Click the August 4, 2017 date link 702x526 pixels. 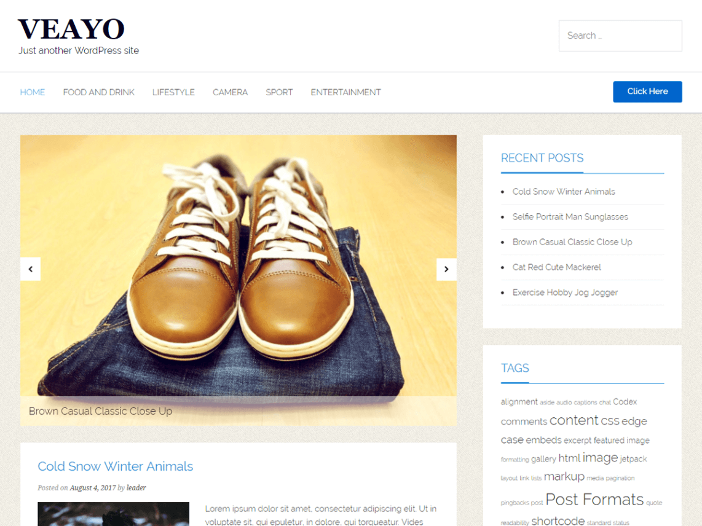(x=92, y=488)
